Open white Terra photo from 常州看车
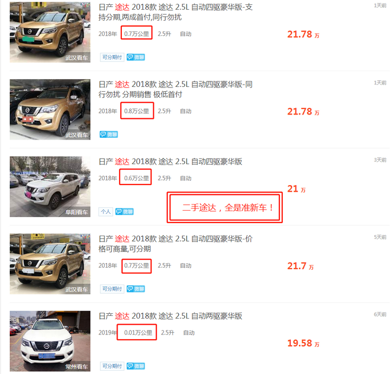The image size is (390, 374). 50,341
